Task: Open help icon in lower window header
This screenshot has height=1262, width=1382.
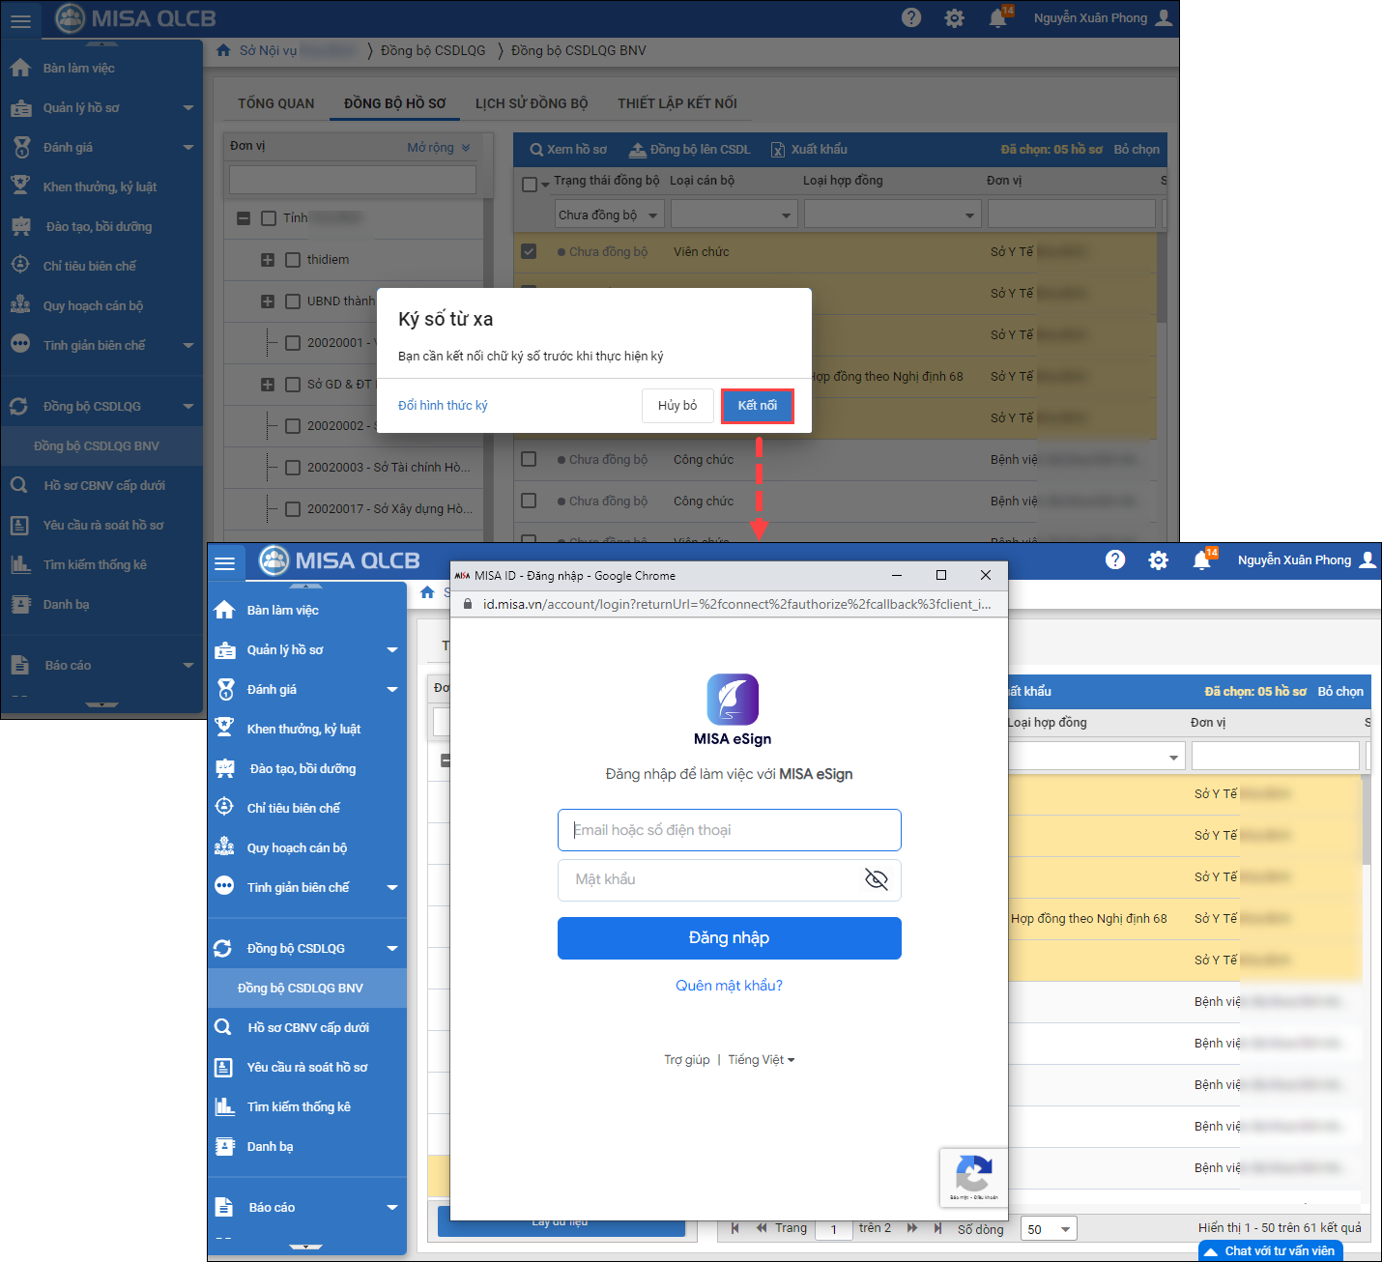Action: click(1115, 559)
